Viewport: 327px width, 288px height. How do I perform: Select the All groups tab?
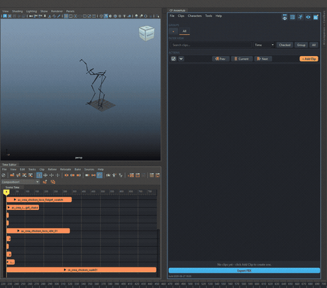tap(184, 31)
